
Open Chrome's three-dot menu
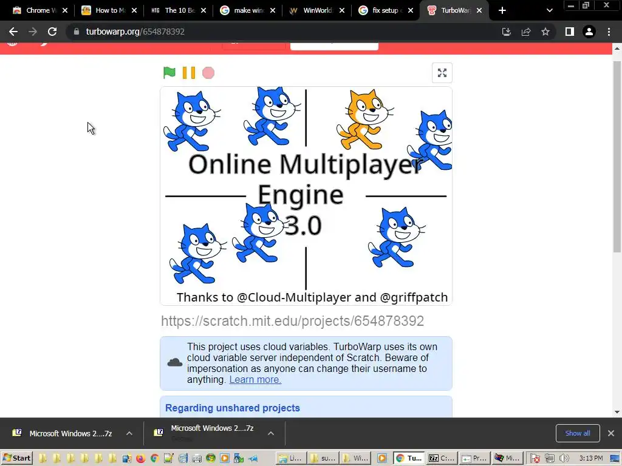point(609,32)
